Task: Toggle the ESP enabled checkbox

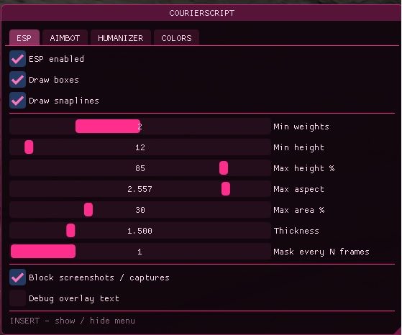Action: (18, 59)
